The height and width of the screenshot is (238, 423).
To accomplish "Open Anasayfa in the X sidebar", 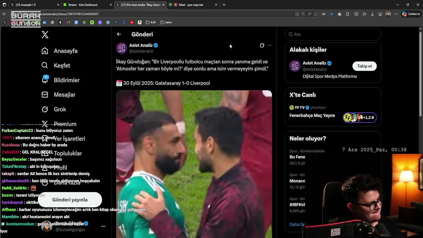I will click(x=59, y=51).
